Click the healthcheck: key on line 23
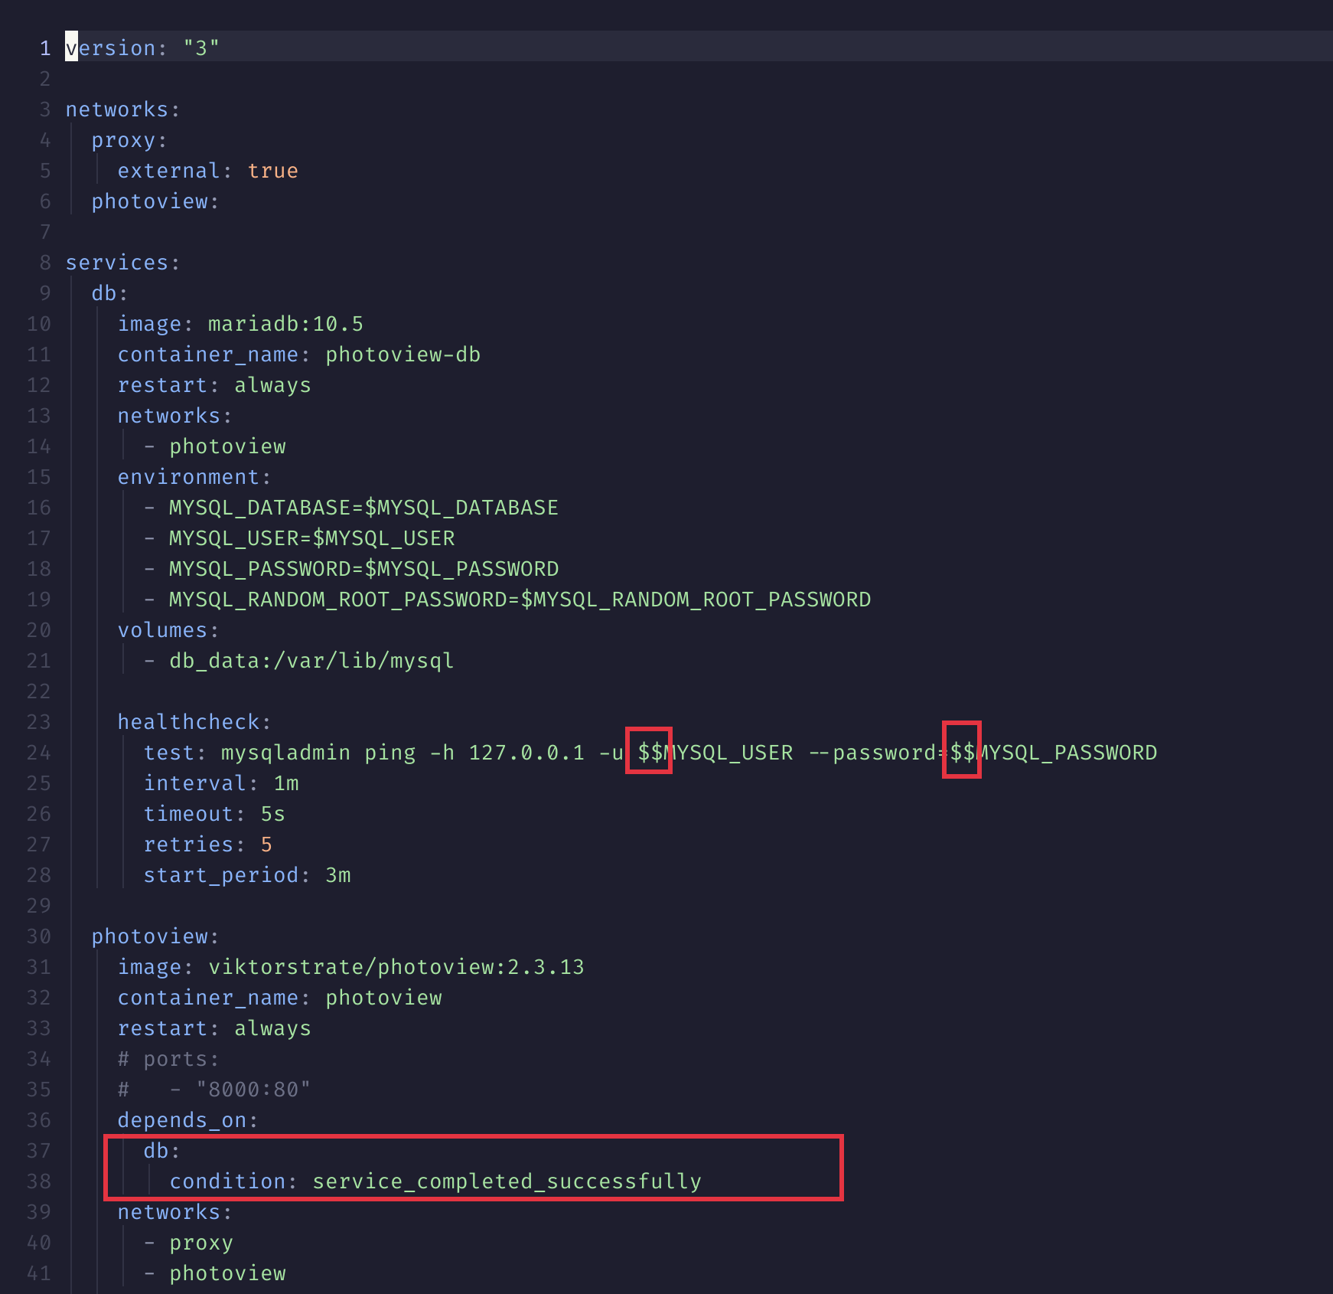Viewport: 1333px width, 1294px height. point(193,721)
